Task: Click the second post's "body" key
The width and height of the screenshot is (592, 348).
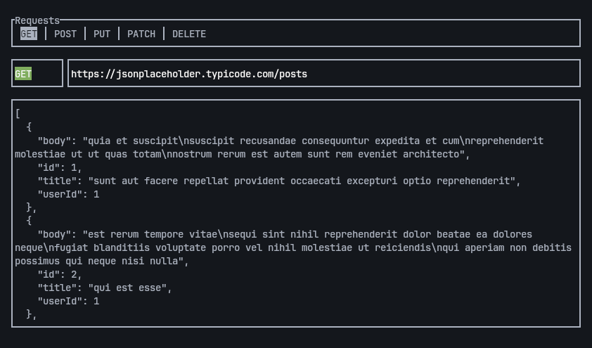Action: (56, 234)
